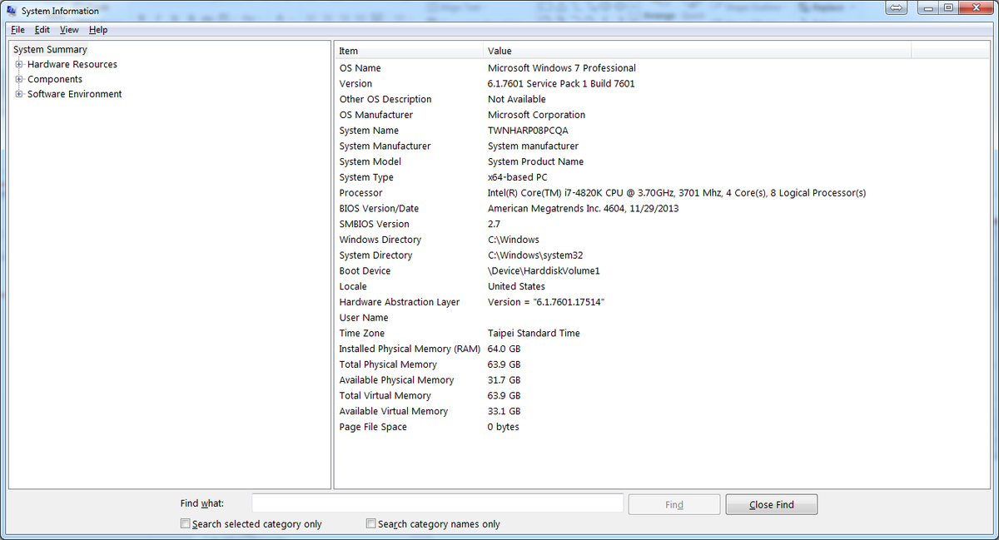999x540 pixels.
Task: Click the disabled Find button
Action: coord(674,504)
